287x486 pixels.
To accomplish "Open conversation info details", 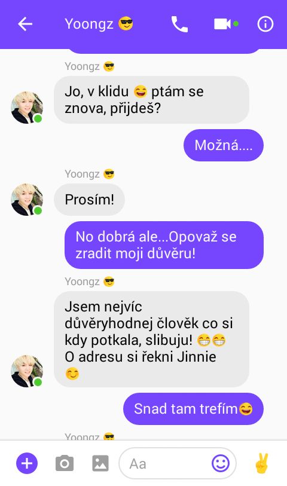I will 265,24.
